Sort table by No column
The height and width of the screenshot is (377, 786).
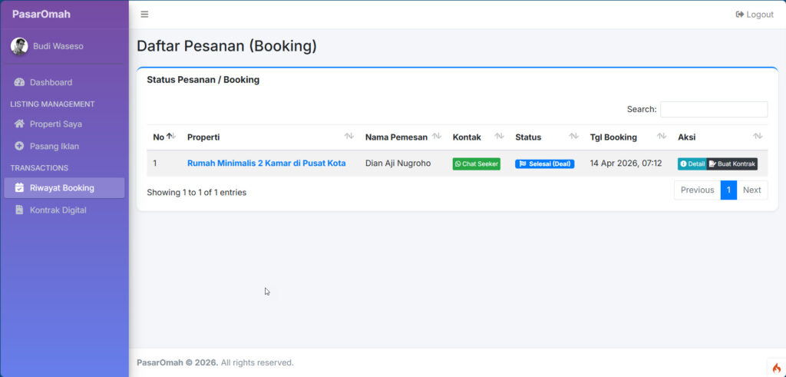tap(164, 137)
